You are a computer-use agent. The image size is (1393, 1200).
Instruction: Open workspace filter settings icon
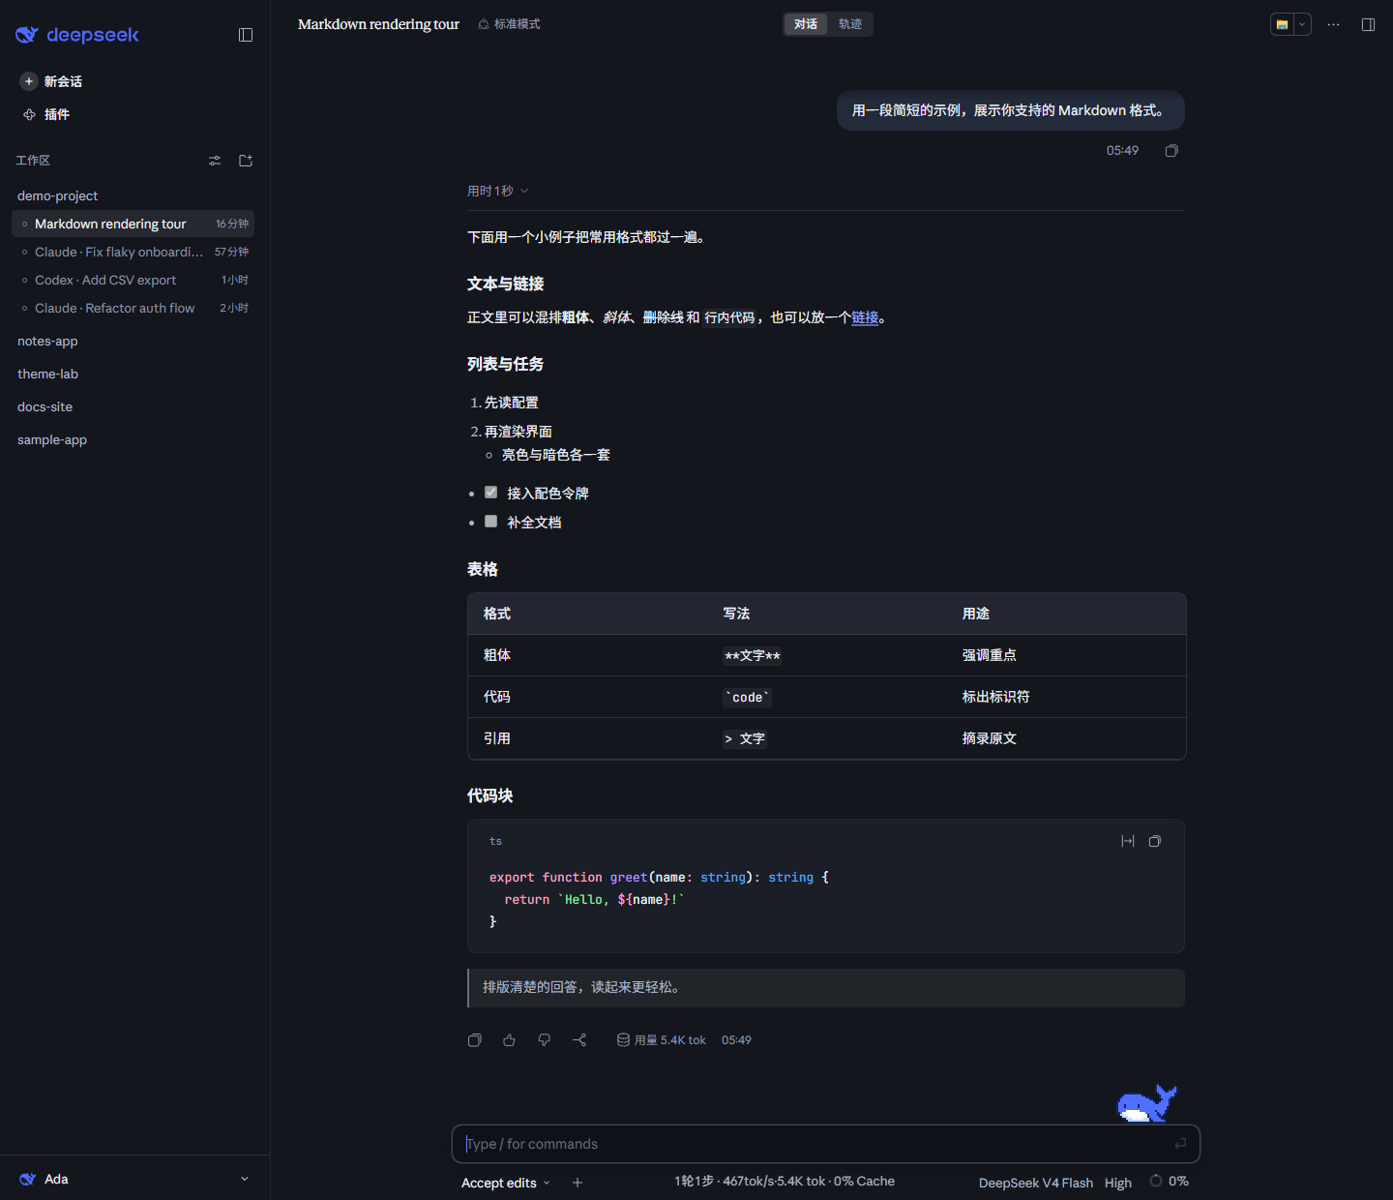point(215,161)
